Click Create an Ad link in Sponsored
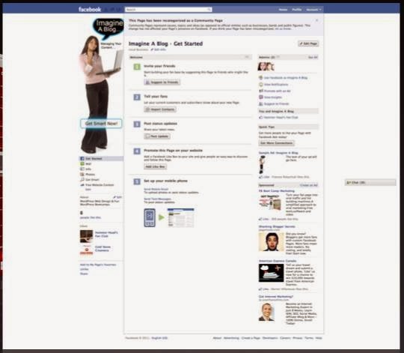This screenshot has height=353, width=404. 309,185
